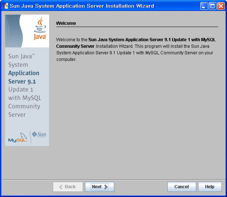Click the Welcome heading
The width and height of the screenshot is (227, 197).
tap(66, 23)
